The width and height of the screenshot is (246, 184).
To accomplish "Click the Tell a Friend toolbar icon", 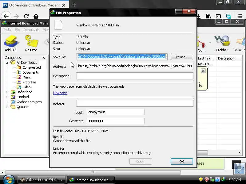I will 240,41.
